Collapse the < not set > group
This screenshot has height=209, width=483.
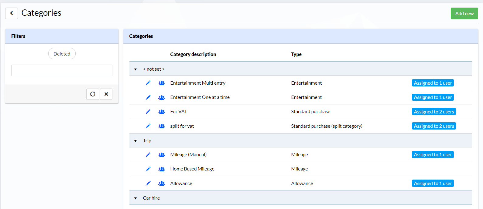tap(135, 69)
